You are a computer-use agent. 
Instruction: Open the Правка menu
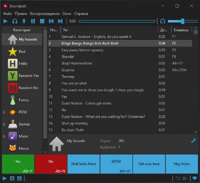(21, 13)
